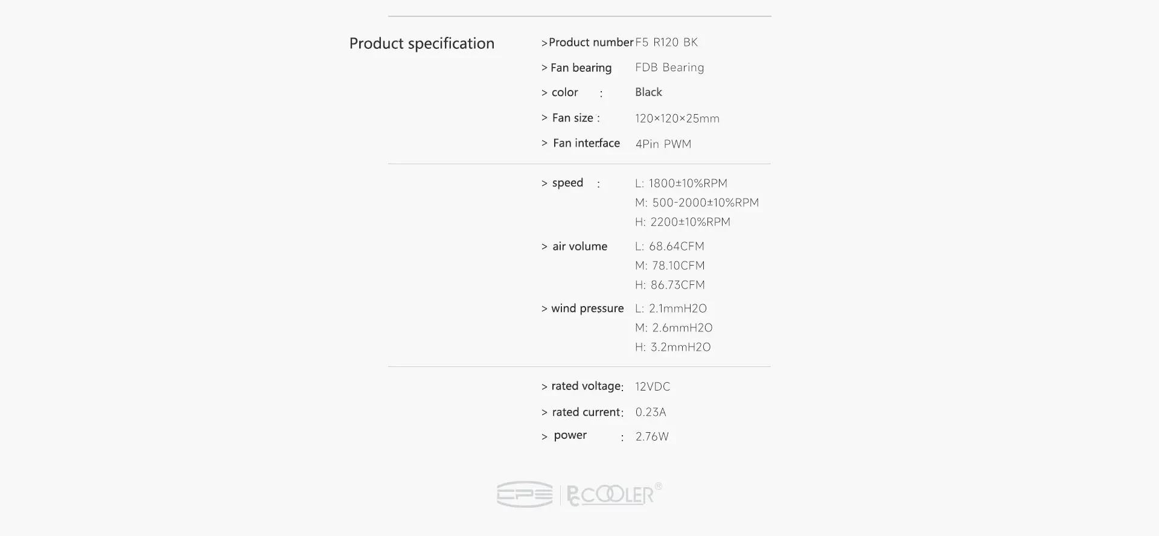Select the H: 2200±10%RPM speed line

point(682,222)
